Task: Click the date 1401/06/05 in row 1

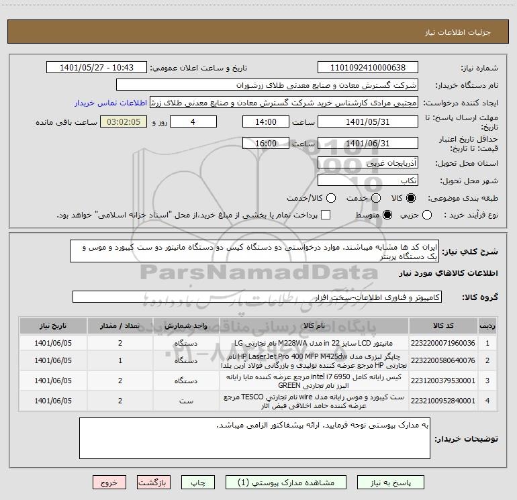Action: click(x=53, y=343)
